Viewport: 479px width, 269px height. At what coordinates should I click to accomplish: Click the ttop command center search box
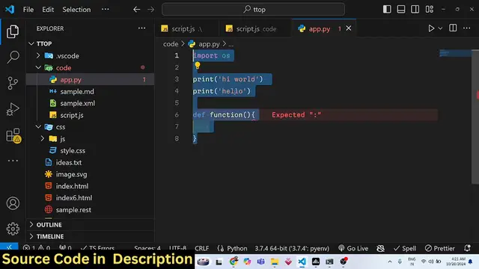pyautogui.click(x=253, y=10)
